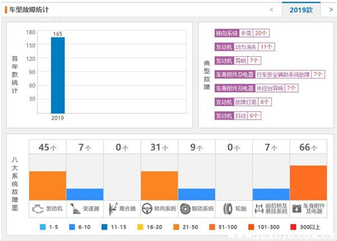337x241 pixels.
Task: Click the orange 车身附件及电器 66 bar
Action: (x=308, y=183)
